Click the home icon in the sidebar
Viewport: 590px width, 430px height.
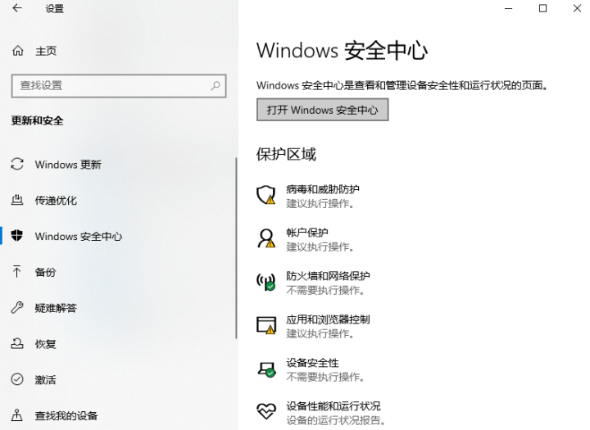click(18, 51)
